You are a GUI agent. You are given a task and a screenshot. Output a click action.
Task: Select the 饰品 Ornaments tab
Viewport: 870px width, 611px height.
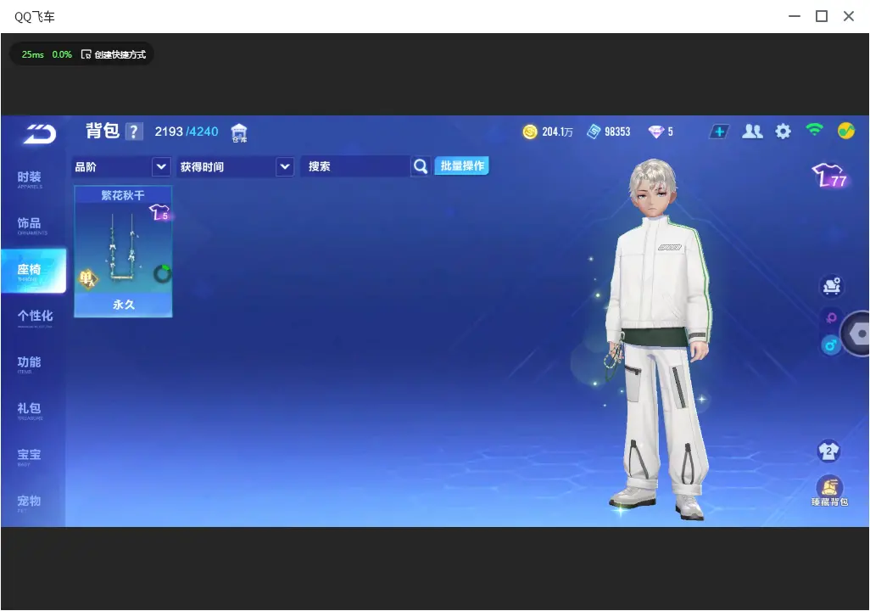pos(30,225)
